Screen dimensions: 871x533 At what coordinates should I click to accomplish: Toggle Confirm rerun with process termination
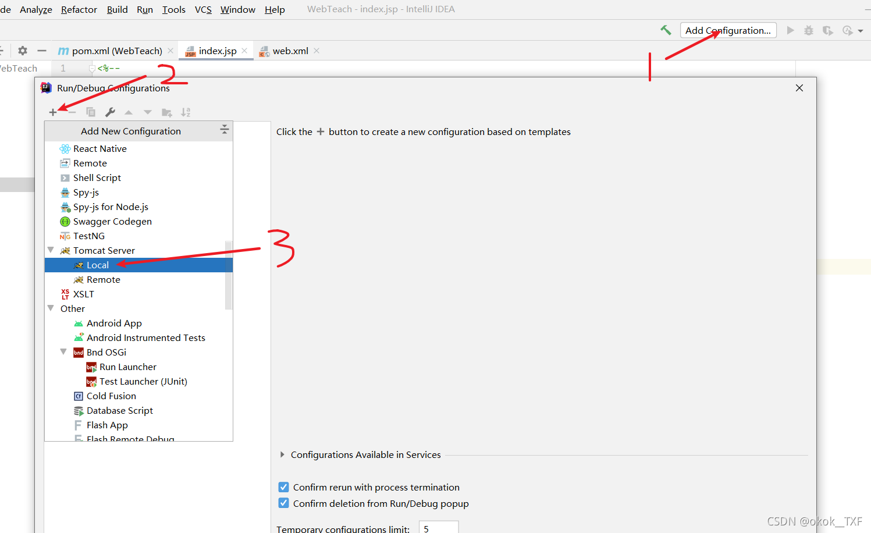284,487
